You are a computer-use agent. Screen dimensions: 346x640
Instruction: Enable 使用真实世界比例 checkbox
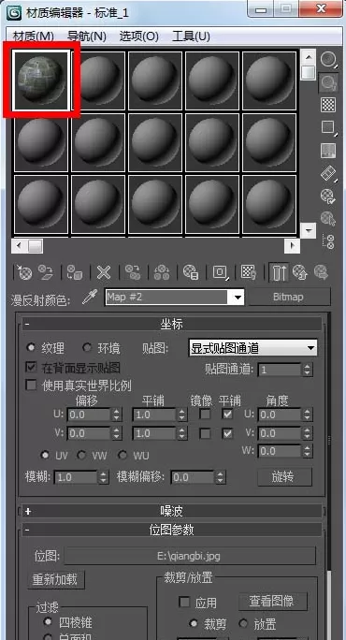point(31,385)
